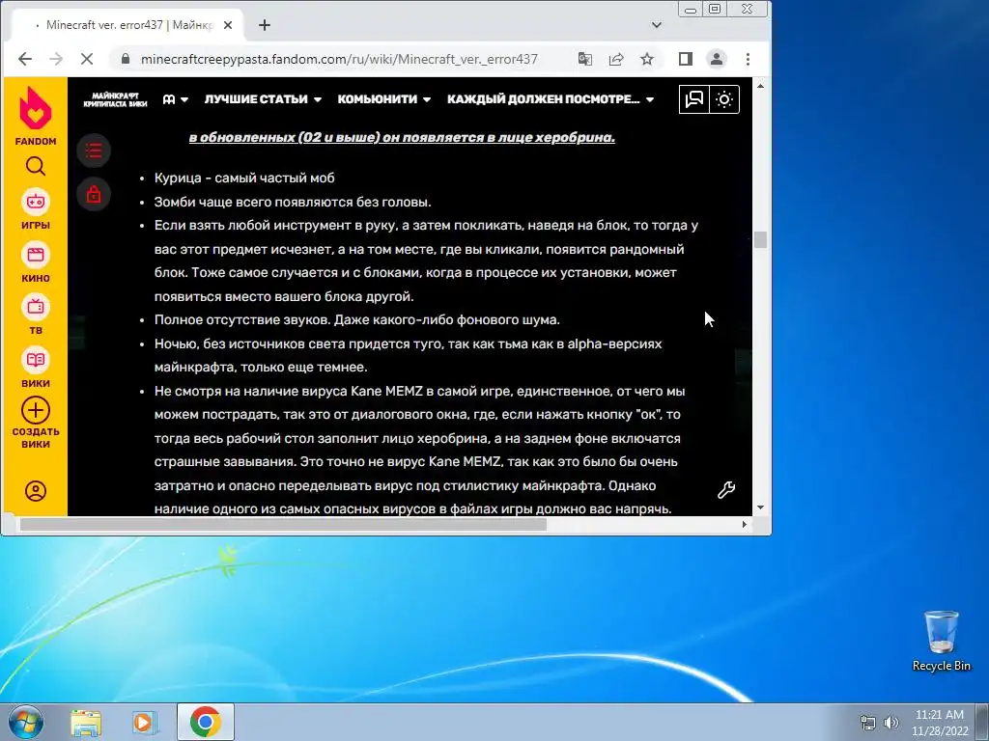The height and width of the screenshot is (741, 989).
Task: Click the line starting 'Не смотря на наличие вируса'
Action: coord(419,392)
